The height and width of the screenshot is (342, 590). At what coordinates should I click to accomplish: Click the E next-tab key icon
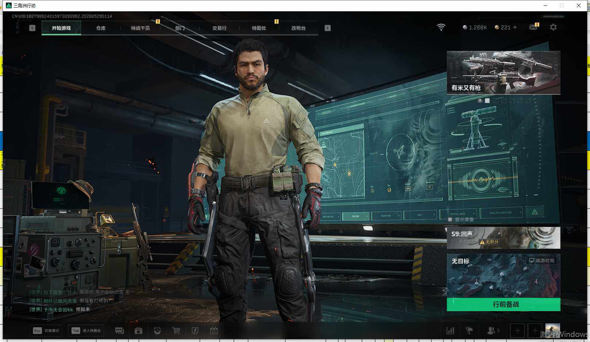[327, 28]
